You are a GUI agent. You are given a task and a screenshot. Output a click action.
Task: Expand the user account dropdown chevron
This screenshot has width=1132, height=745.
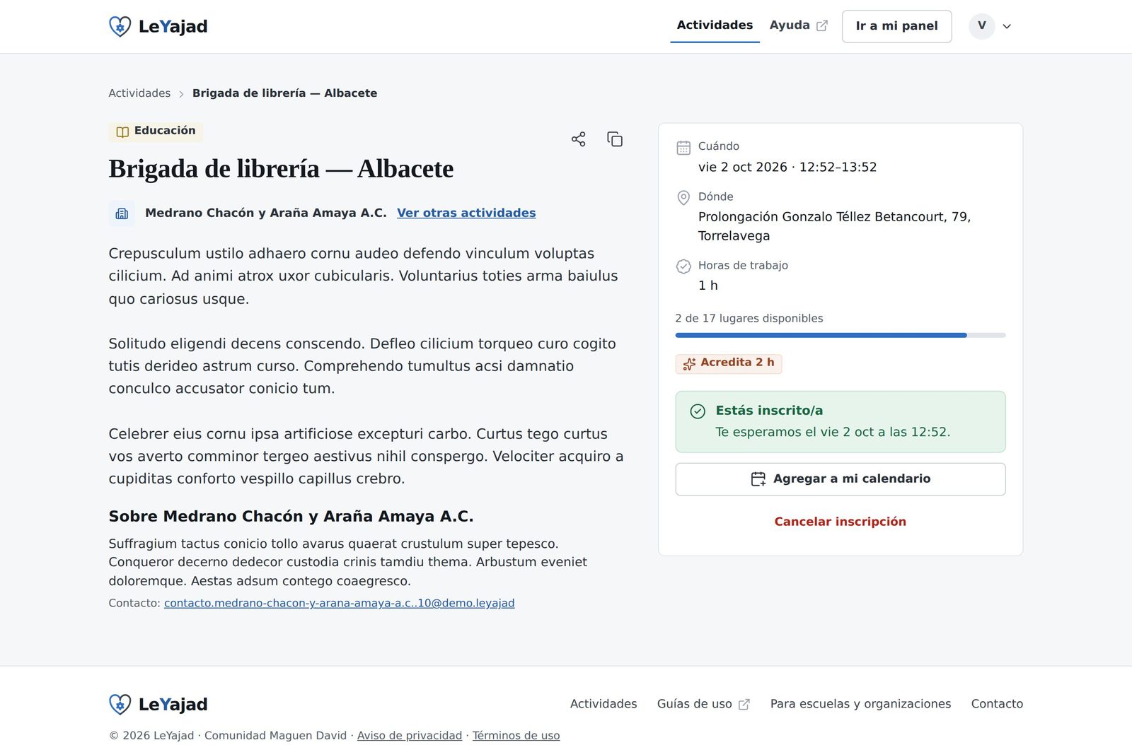pyautogui.click(x=1007, y=26)
